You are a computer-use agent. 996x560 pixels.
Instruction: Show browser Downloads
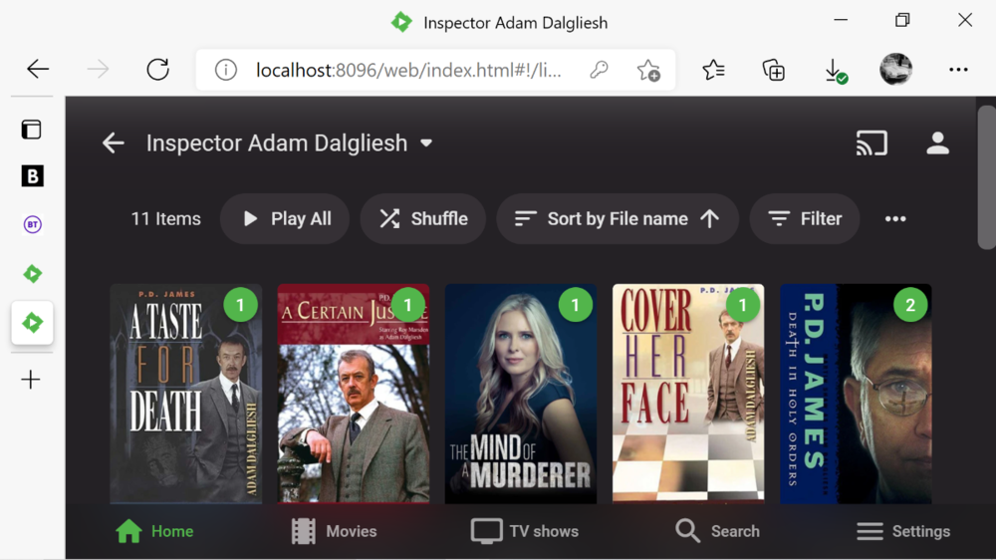pos(836,71)
